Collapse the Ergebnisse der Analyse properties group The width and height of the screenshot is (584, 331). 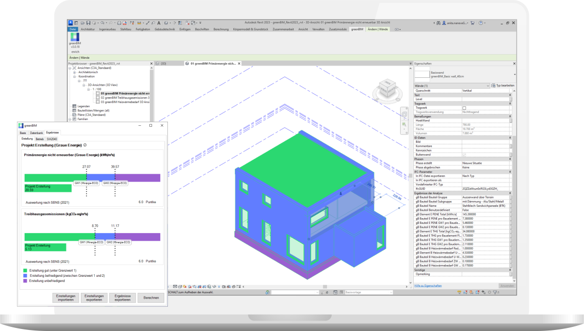point(510,193)
